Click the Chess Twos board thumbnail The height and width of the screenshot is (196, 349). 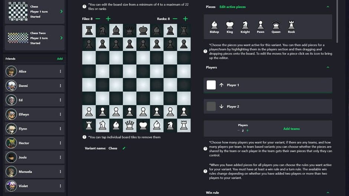click(18, 38)
